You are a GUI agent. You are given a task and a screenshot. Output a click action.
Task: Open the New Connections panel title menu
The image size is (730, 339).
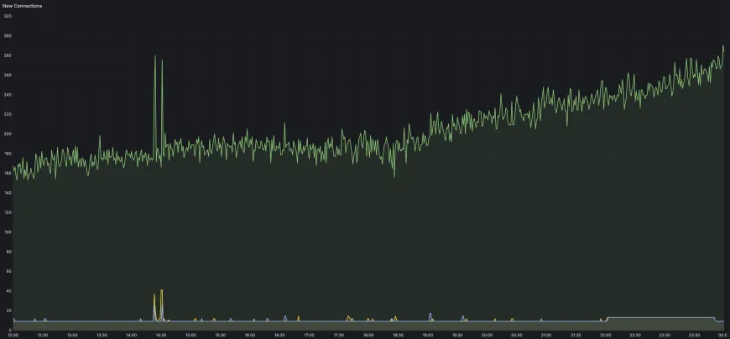coord(23,6)
